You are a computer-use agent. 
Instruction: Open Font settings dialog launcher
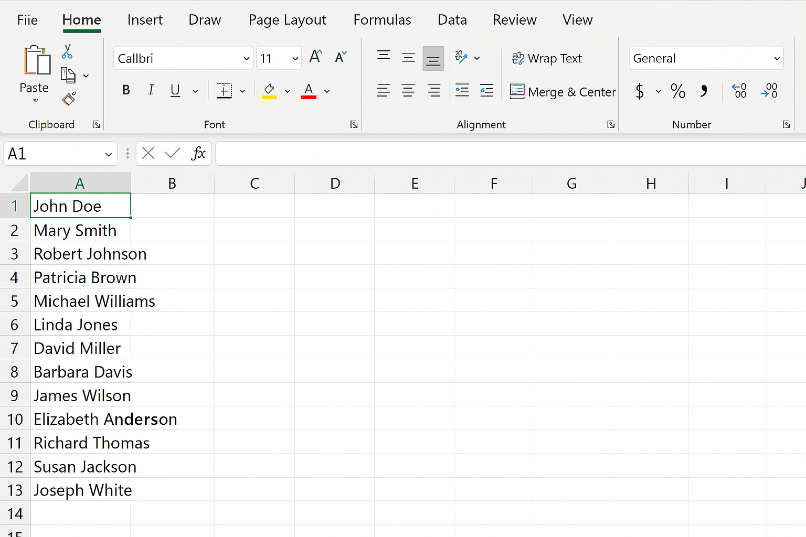pos(354,124)
